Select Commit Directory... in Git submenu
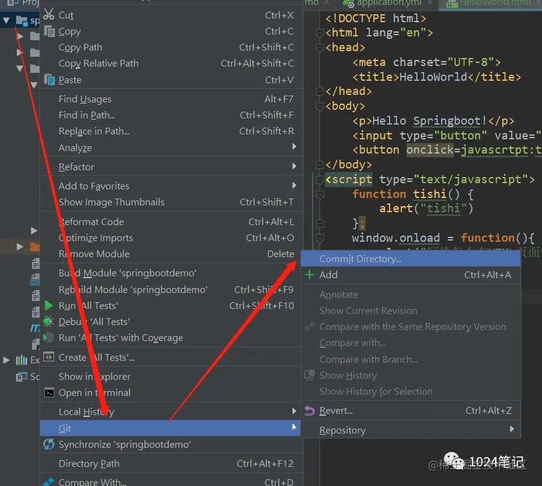 [411, 259]
